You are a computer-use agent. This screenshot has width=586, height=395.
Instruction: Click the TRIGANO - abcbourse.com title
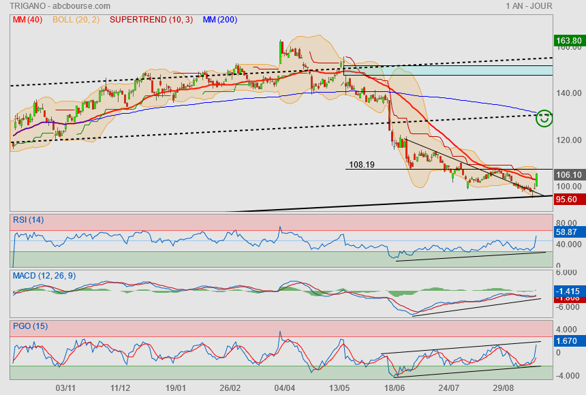[x=60, y=6]
